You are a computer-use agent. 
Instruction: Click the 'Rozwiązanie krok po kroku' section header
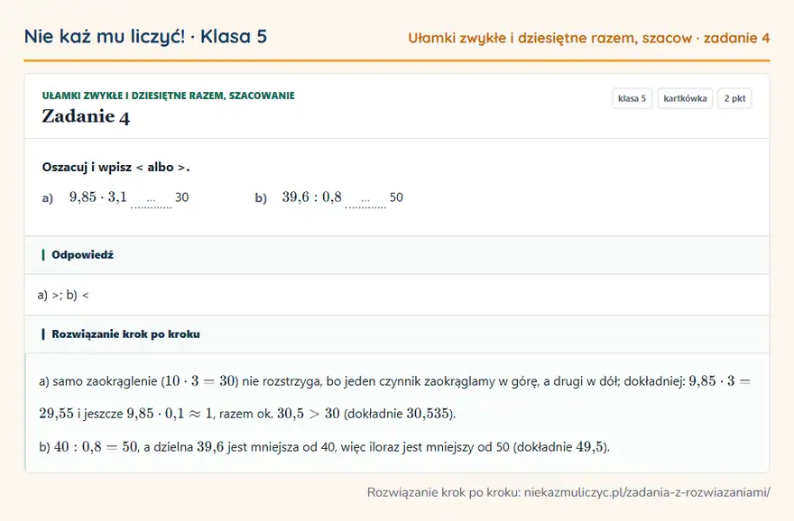click(397, 334)
